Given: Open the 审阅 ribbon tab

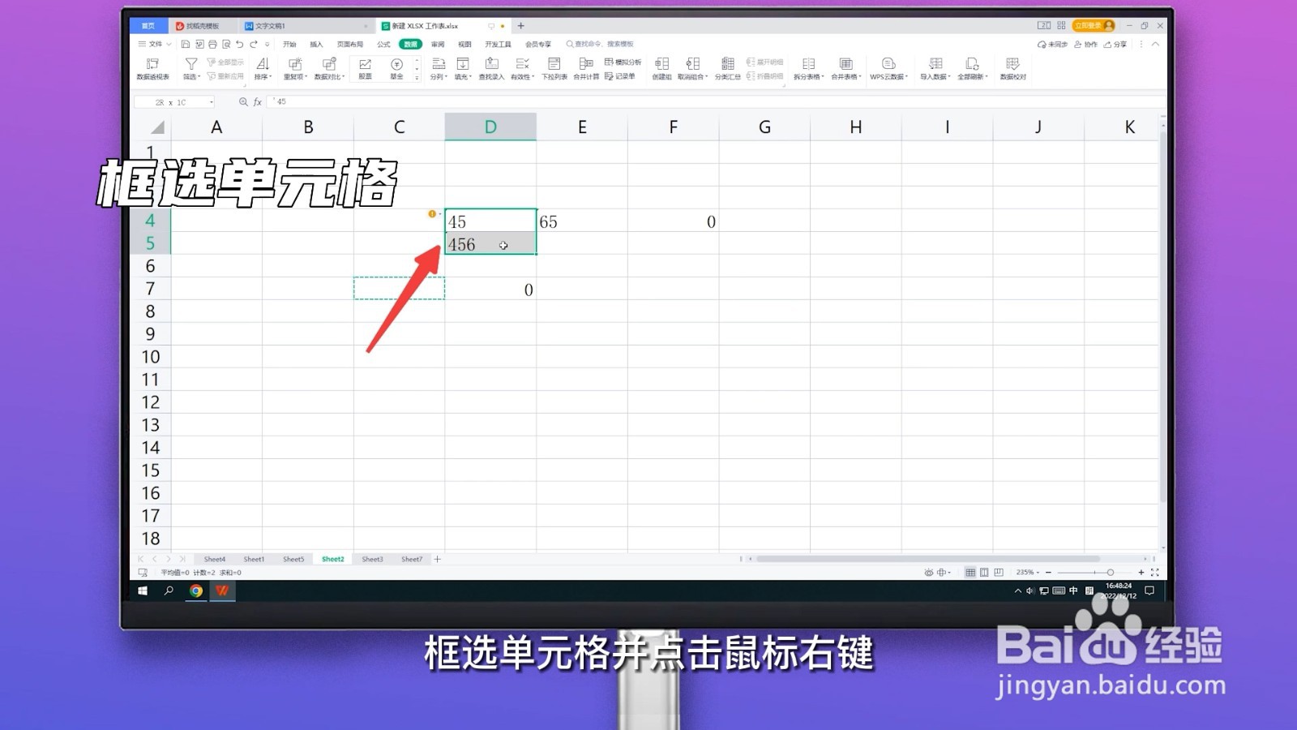Looking at the screenshot, I should point(438,44).
